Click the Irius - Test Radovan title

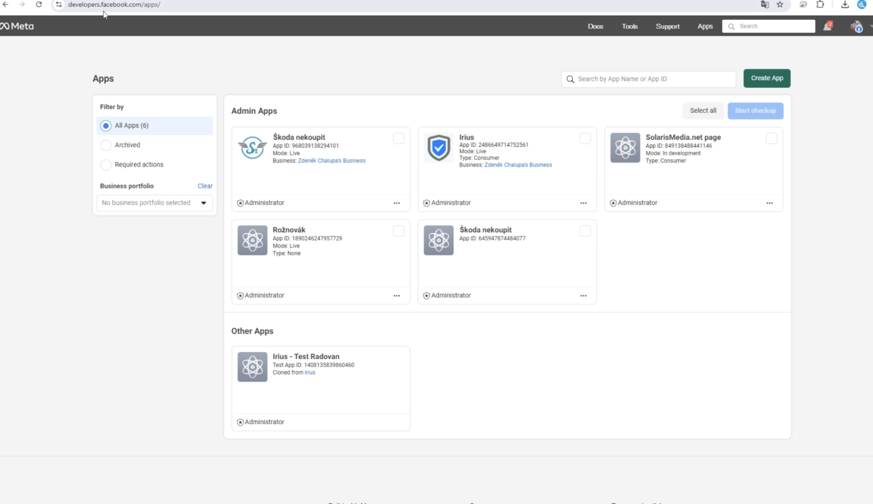[306, 357]
